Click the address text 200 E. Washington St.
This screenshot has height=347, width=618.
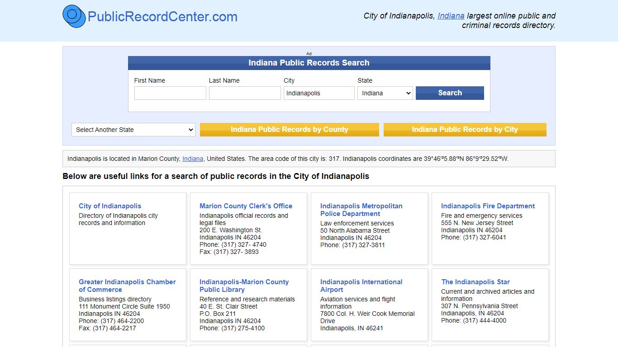tap(231, 230)
